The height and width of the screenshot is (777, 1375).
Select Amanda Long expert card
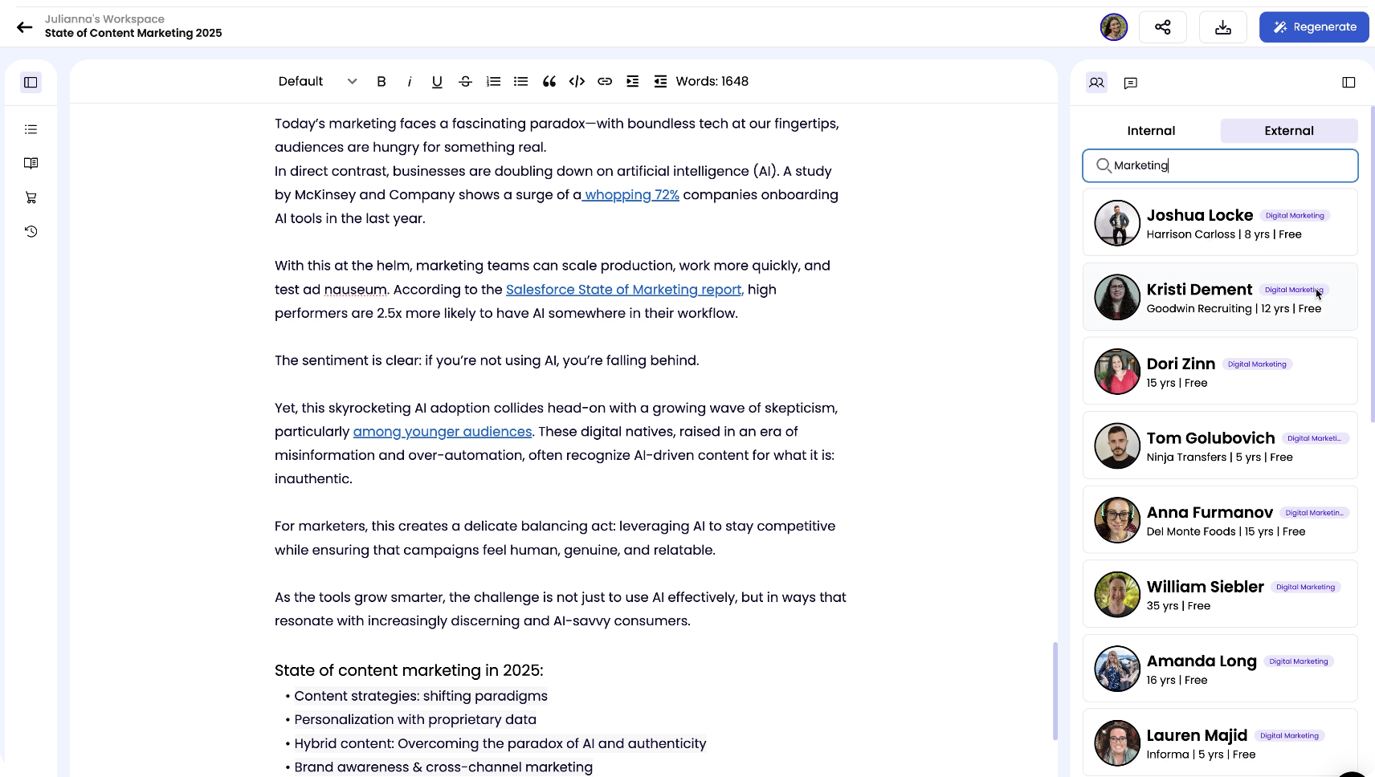pos(1220,668)
